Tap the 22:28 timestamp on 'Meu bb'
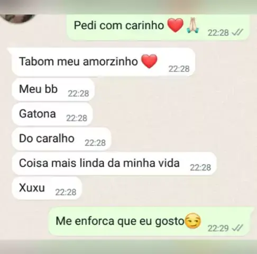Screen dimensions: 257x254 (78, 94)
